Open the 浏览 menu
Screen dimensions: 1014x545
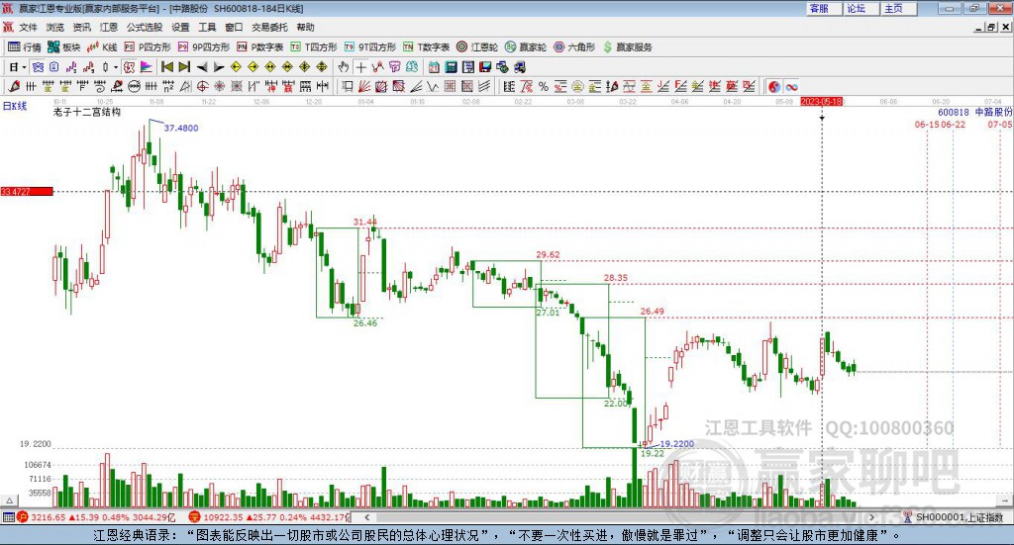click(x=55, y=27)
